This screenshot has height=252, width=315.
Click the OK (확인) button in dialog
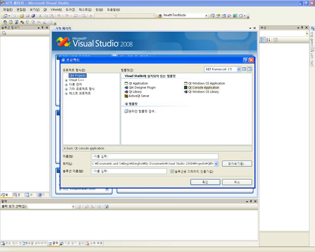(x=205, y=182)
